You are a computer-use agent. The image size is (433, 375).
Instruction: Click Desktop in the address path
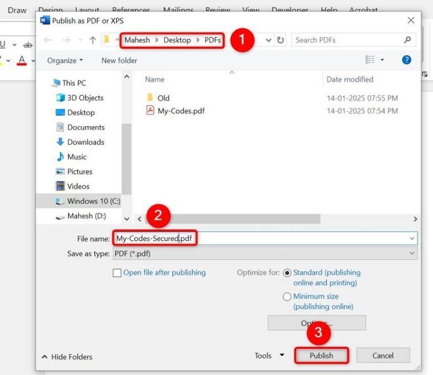[x=177, y=40]
